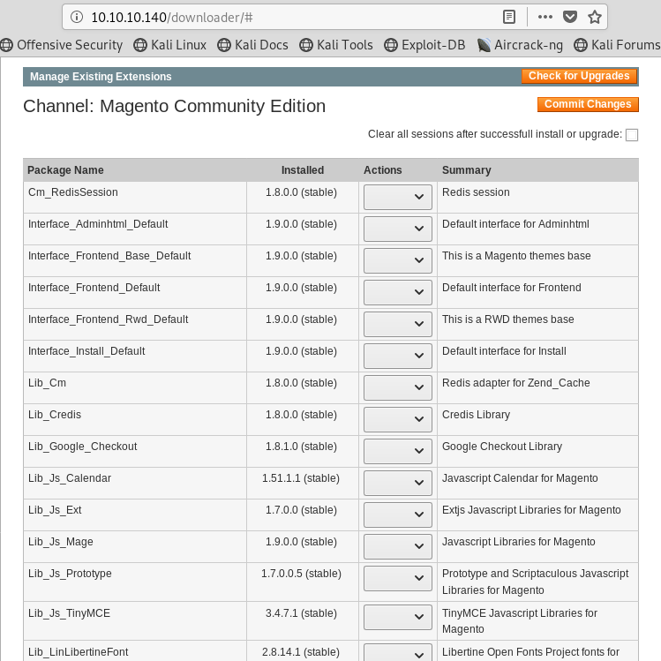
Task: Open Exploit-DB bookmark
Action: (424, 45)
